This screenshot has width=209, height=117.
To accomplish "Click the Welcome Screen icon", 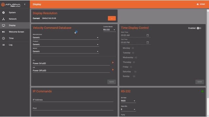I will click(x=4, y=32).
